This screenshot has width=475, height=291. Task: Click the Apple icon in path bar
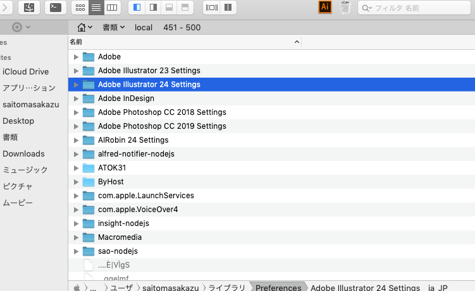[77, 287]
